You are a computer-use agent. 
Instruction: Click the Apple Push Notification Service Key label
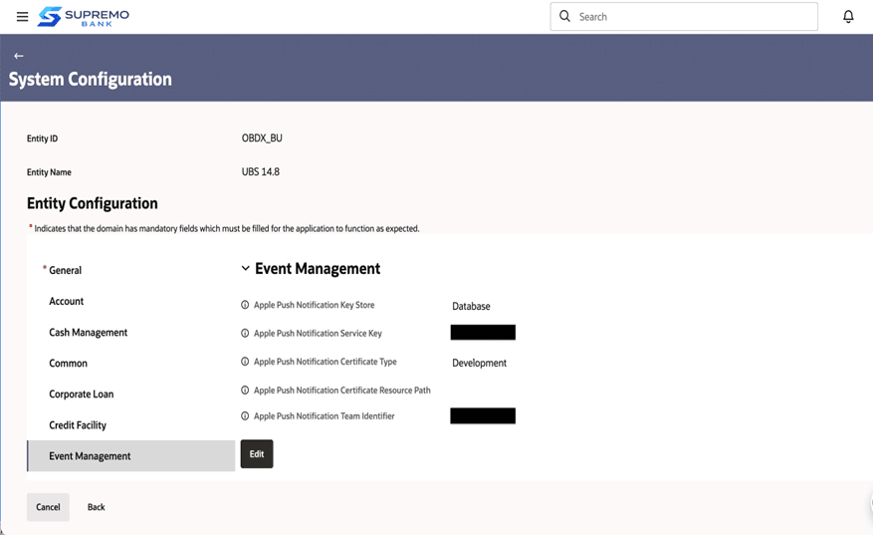[318, 334]
